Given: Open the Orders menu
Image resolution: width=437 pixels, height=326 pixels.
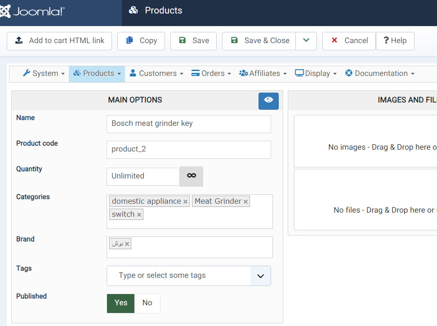Looking at the screenshot, I should (211, 74).
